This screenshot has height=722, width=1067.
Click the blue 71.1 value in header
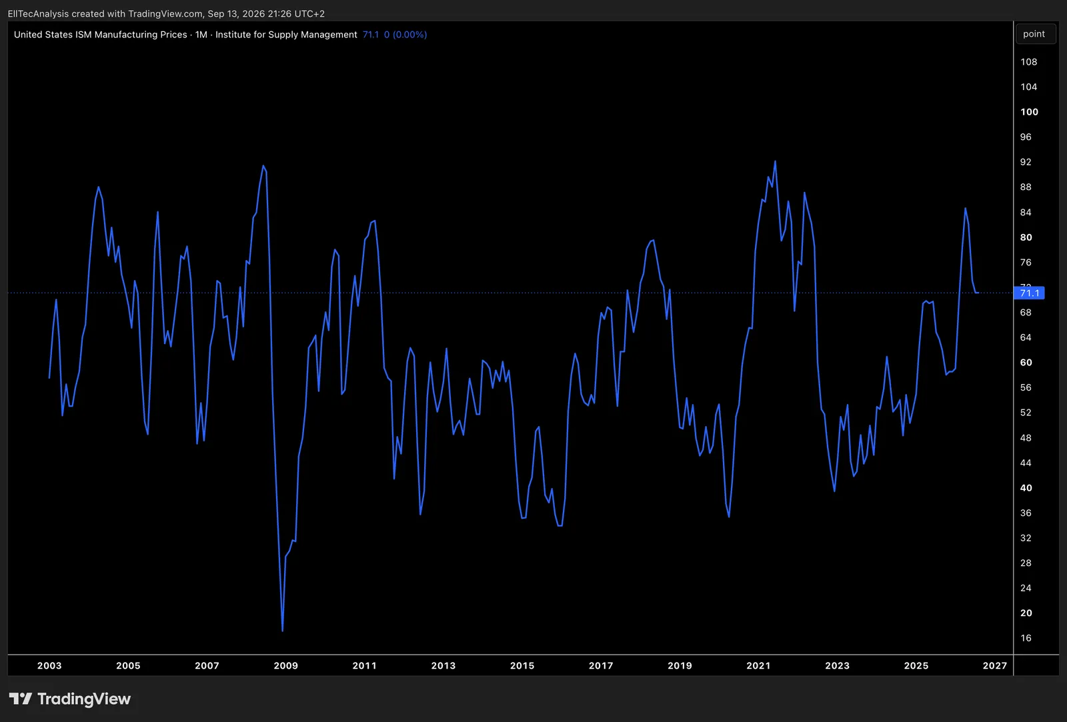click(x=371, y=35)
